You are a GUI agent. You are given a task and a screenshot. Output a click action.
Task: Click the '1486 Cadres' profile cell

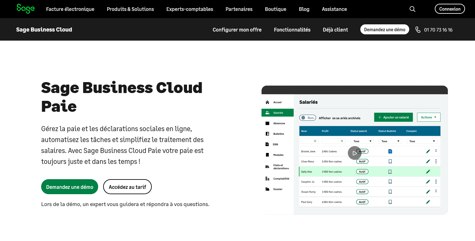[x=329, y=151]
